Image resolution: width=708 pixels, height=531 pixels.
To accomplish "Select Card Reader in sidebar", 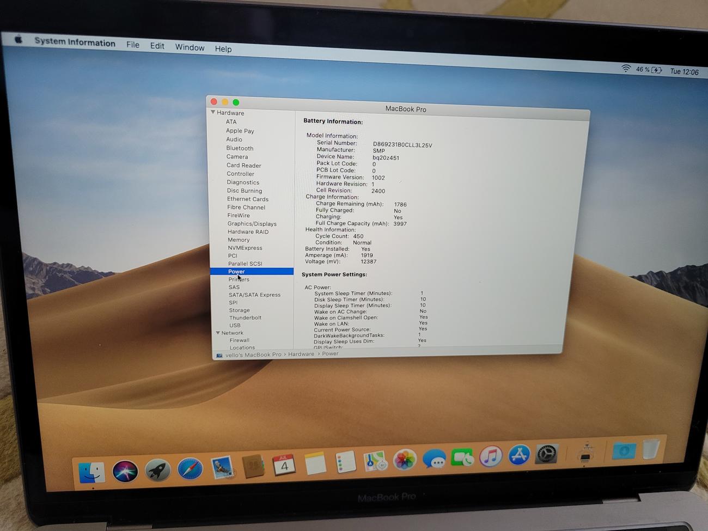I will point(244,166).
